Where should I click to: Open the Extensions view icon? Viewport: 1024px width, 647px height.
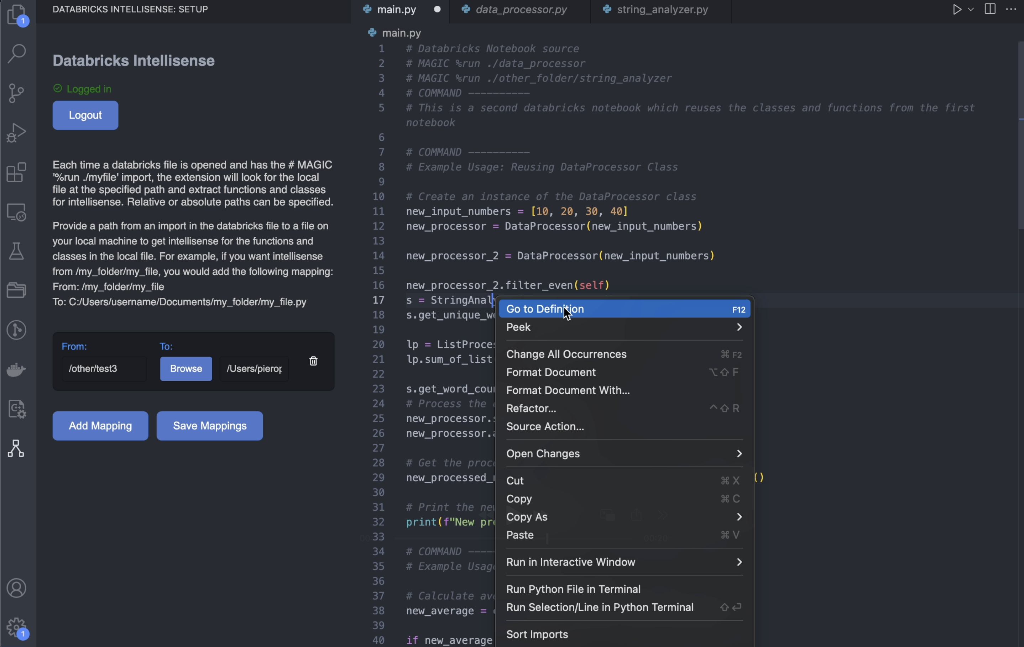tap(17, 172)
